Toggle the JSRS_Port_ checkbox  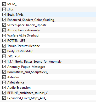pos(4,56)
